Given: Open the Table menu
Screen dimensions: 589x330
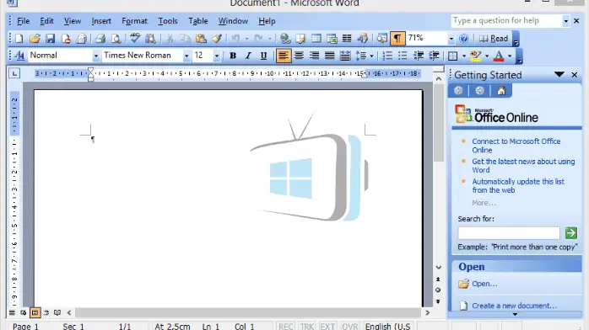Looking at the screenshot, I should tap(198, 21).
